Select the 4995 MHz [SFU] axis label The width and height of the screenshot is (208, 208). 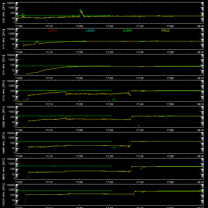coord(4,143)
